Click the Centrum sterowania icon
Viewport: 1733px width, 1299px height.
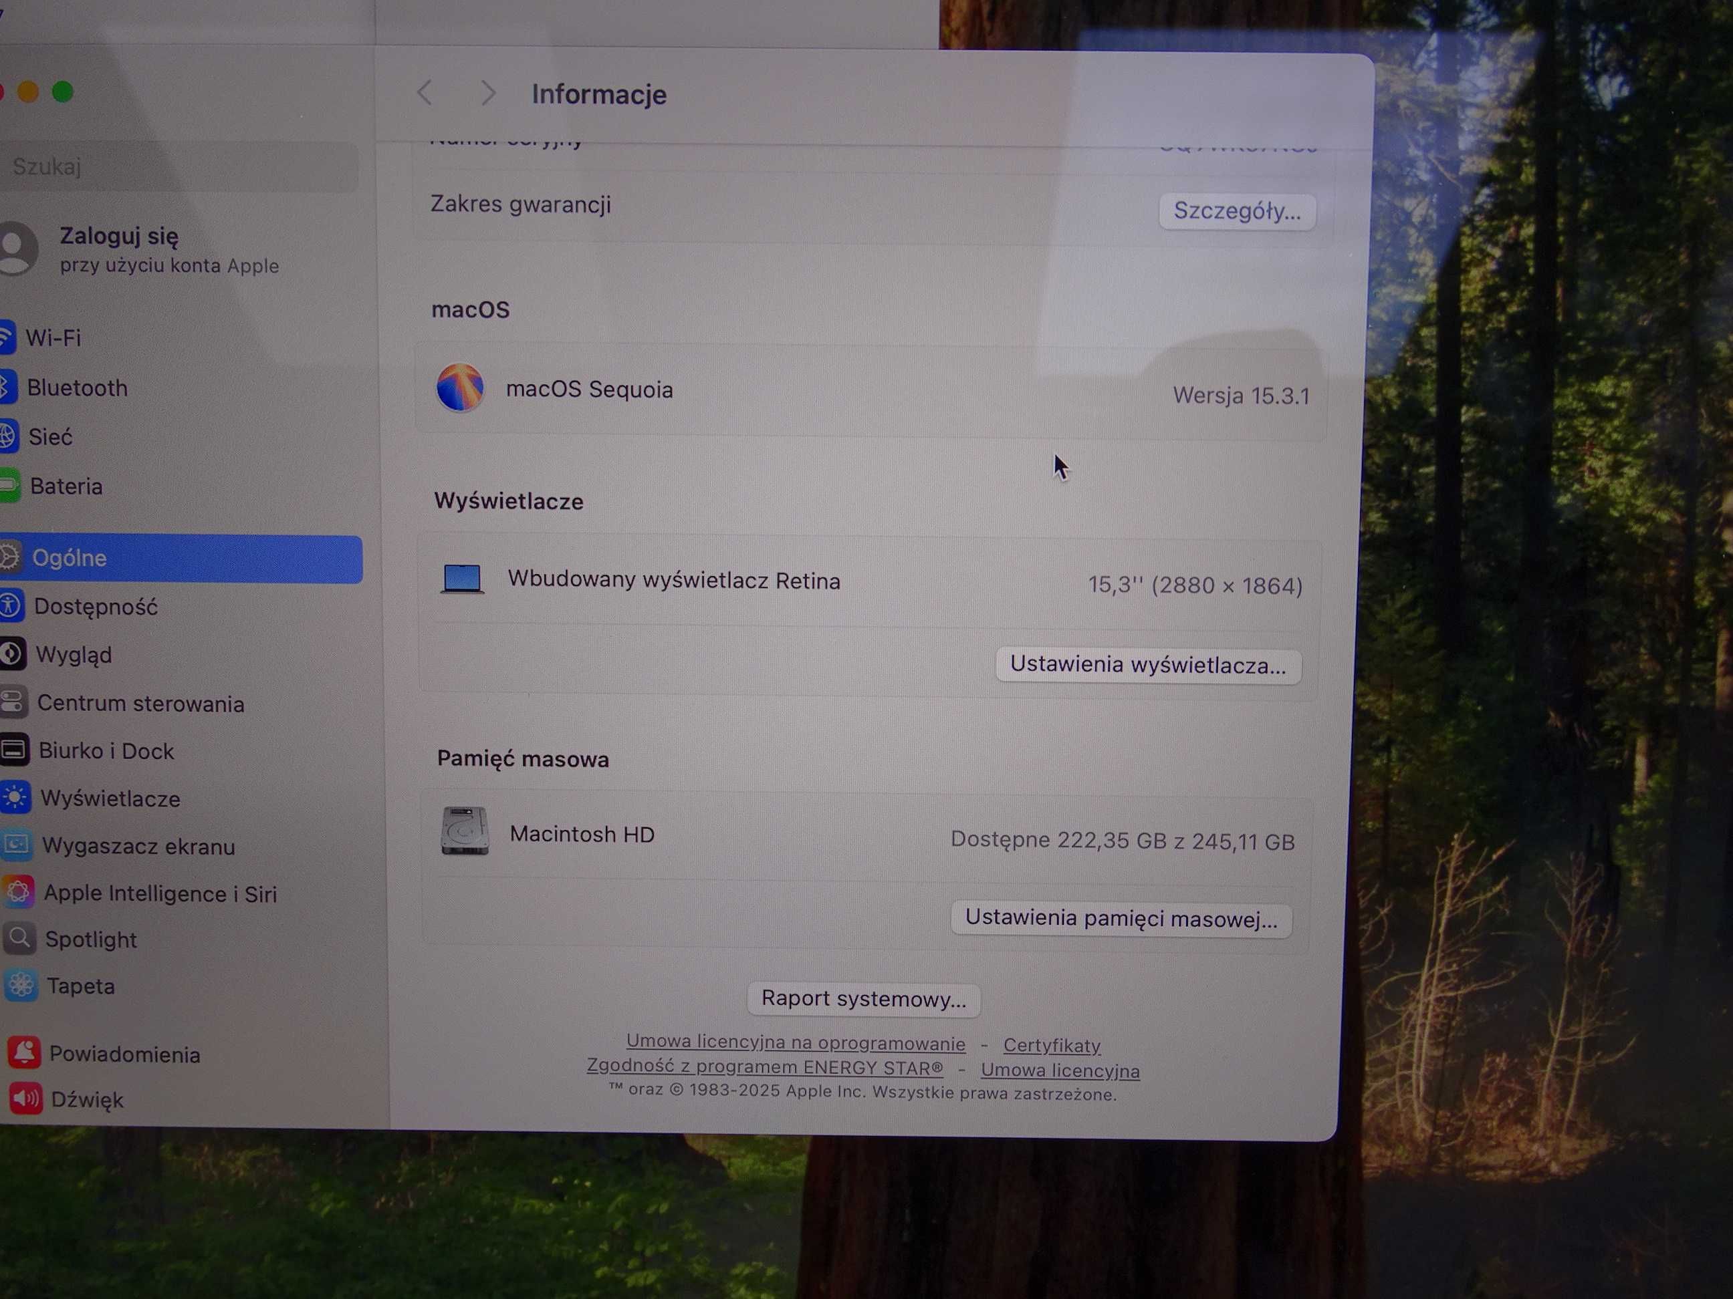pos(13,702)
